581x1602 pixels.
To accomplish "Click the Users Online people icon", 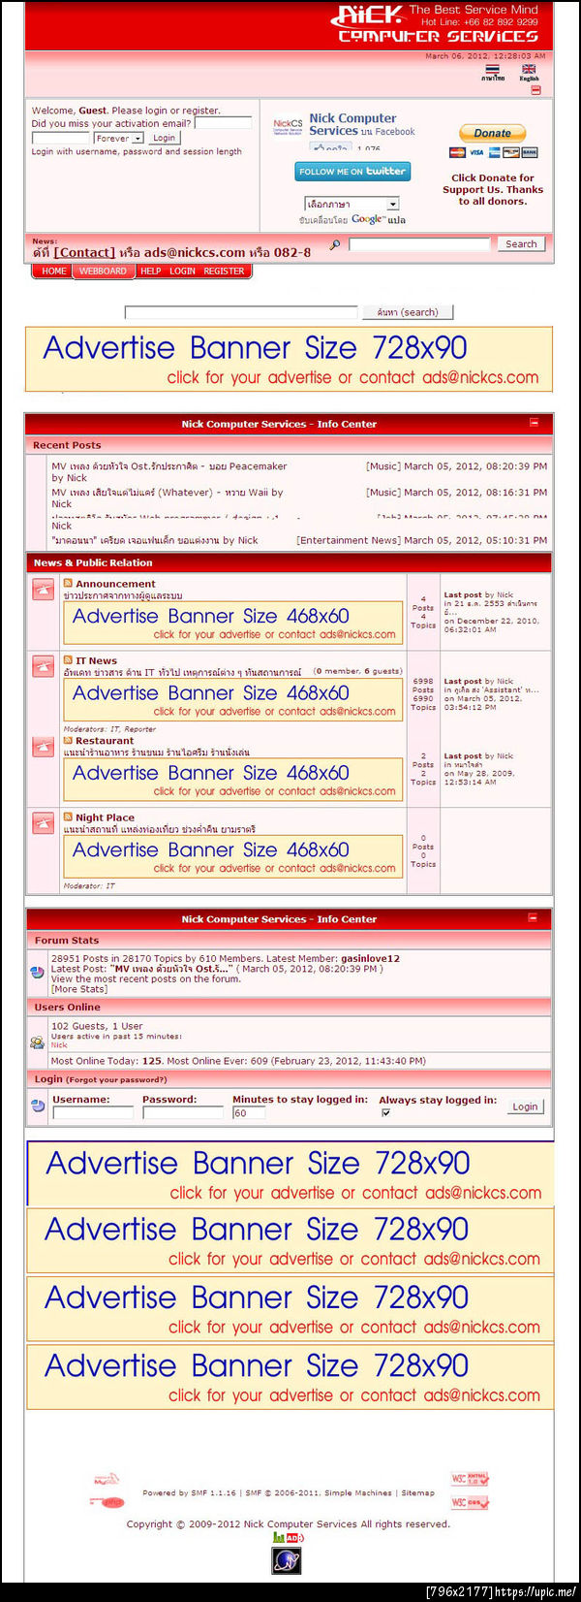I will tap(37, 1042).
